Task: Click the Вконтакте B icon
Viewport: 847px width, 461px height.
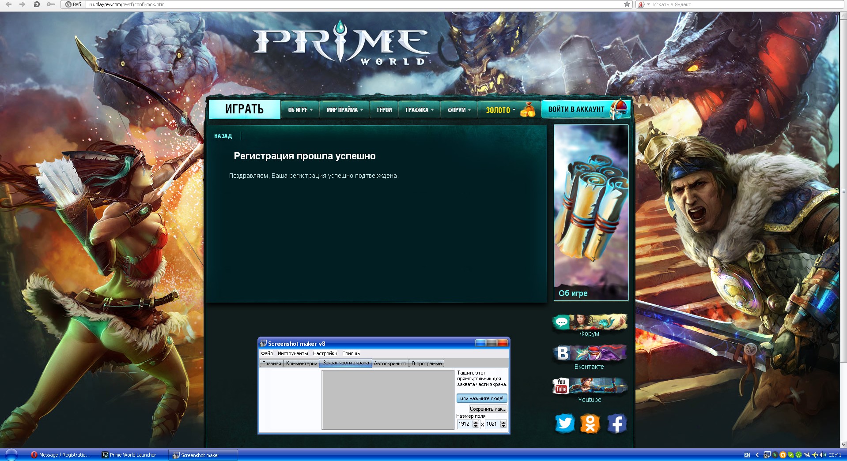Action: 563,353
